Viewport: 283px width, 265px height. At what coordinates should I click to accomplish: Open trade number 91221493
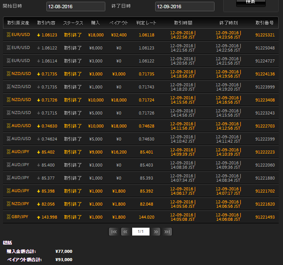(x=265, y=217)
